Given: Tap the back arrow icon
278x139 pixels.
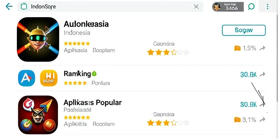Looking at the screenshot, I should [9, 7].
